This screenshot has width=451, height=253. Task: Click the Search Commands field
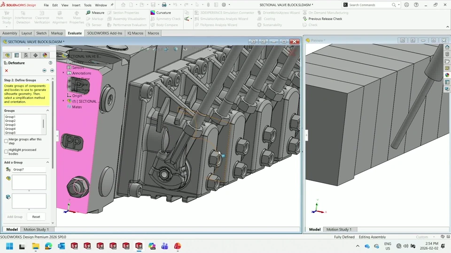(x=370, y=5)
